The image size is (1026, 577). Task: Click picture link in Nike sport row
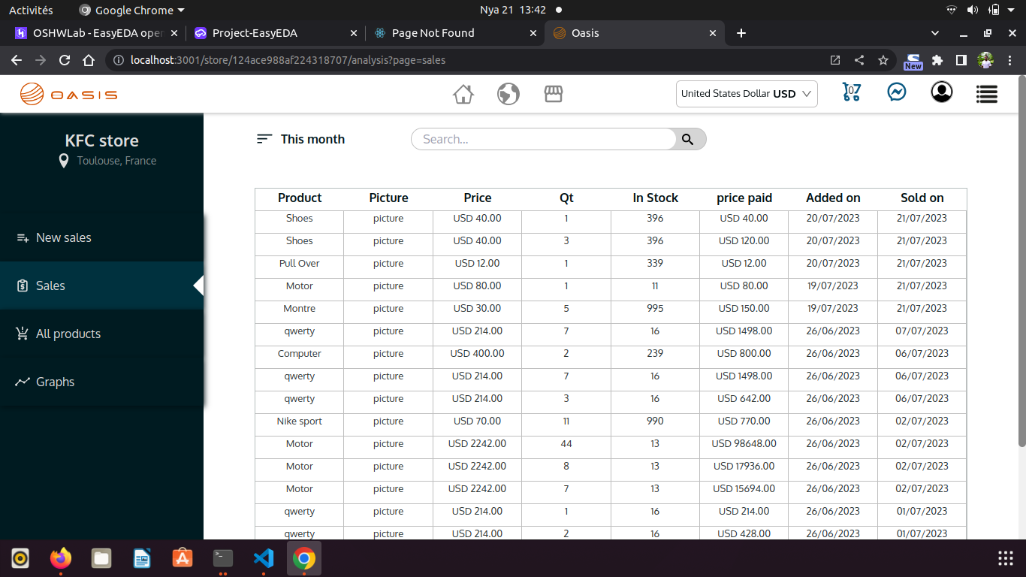pyautogui.click(x=388, y=421)
